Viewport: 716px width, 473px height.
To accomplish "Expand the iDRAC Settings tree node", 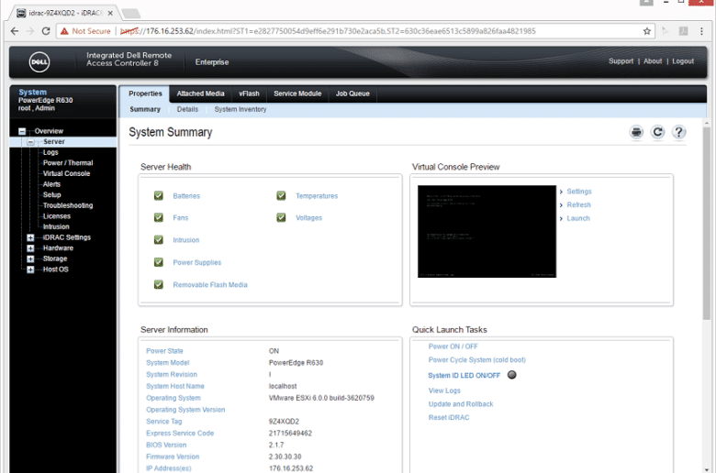I will click(30, 237).
